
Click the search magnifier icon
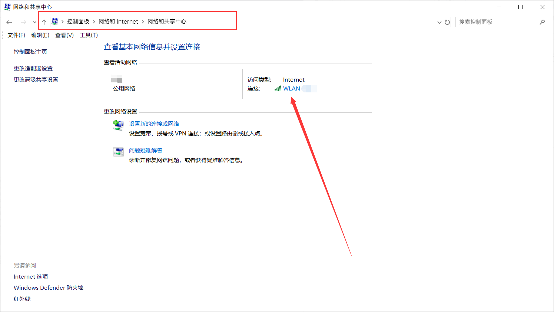click(x=542, y=22)
